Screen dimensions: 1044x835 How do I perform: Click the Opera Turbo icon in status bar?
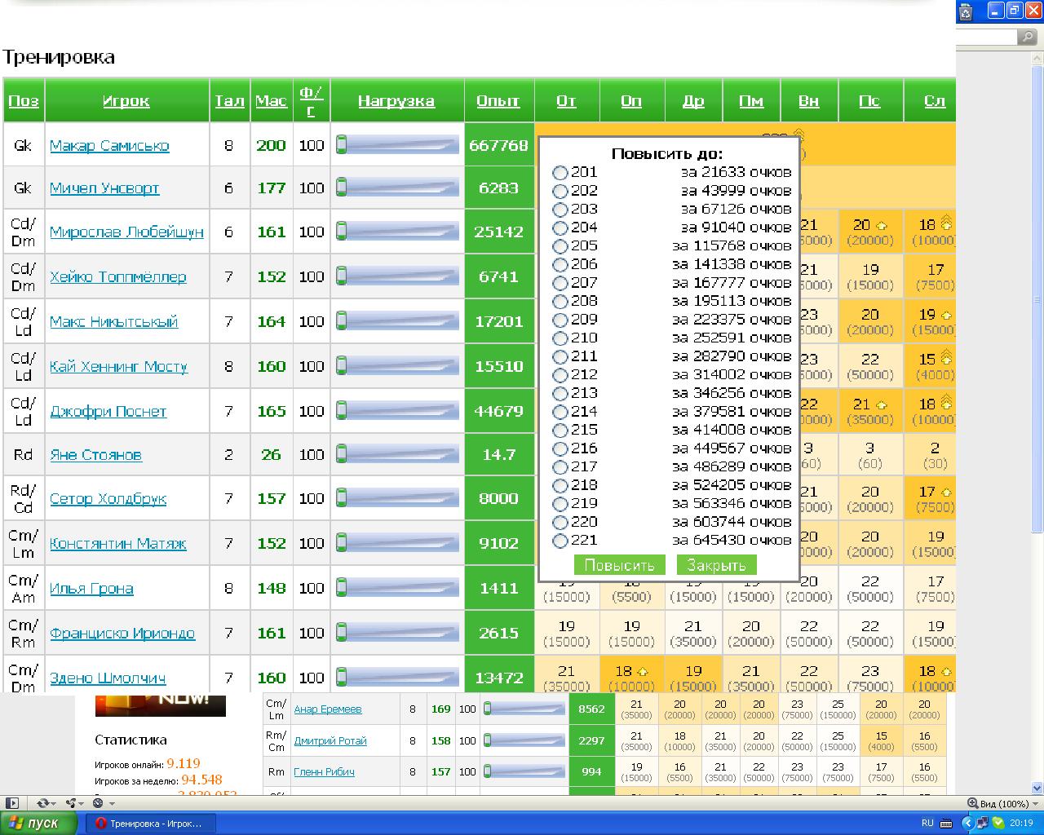(x=99, y=803)
